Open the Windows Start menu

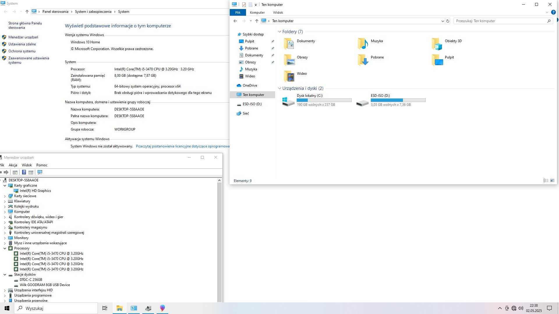7,308
